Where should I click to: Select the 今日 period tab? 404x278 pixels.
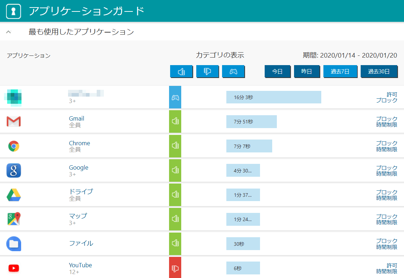[277, 72]
